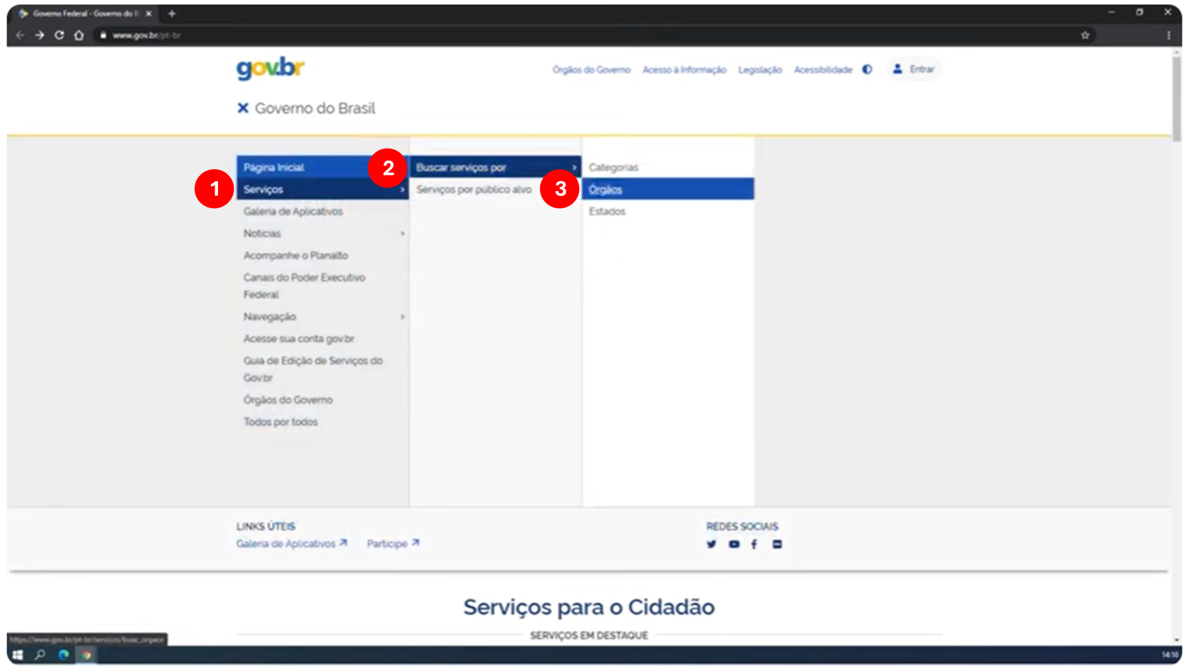Reload the page in browser
The image size is (1189, 670).
(59, 35)
